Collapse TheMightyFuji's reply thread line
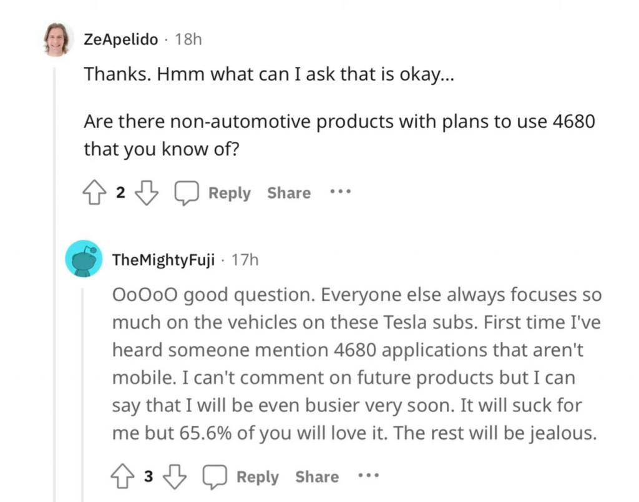Viewport: 639px width, 502px height. tap(83, 395)
